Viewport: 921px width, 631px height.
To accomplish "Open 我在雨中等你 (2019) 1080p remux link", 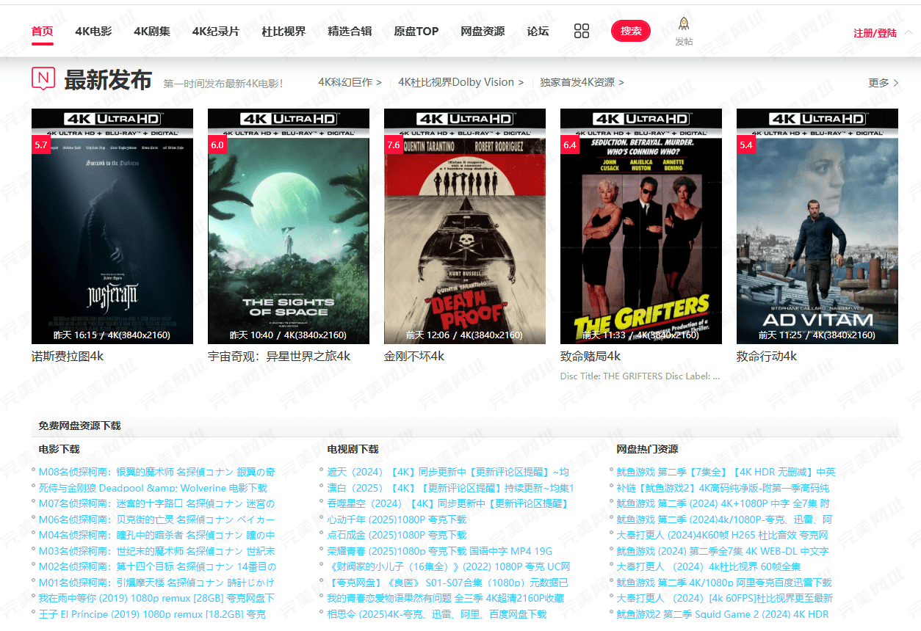I will tap(156, 598).
